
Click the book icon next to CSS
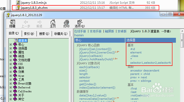(15, 64)
